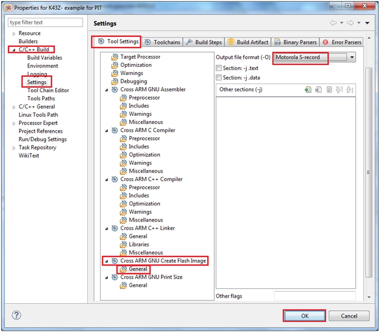Click the forward navigation arrow icon
The width and height of the screenshot is (381, 333).
(x=351, y=23)
